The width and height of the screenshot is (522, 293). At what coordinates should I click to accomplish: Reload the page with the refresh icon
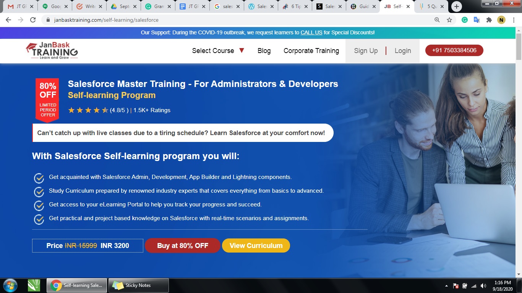click(x=33, y=20)
